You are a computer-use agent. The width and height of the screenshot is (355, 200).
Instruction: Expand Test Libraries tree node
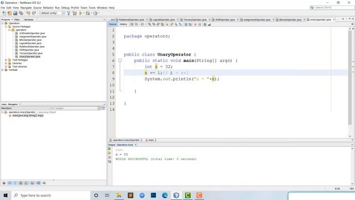point(6,67)
